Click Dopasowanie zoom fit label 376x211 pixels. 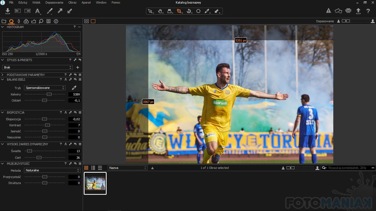(x=325, y=21)
